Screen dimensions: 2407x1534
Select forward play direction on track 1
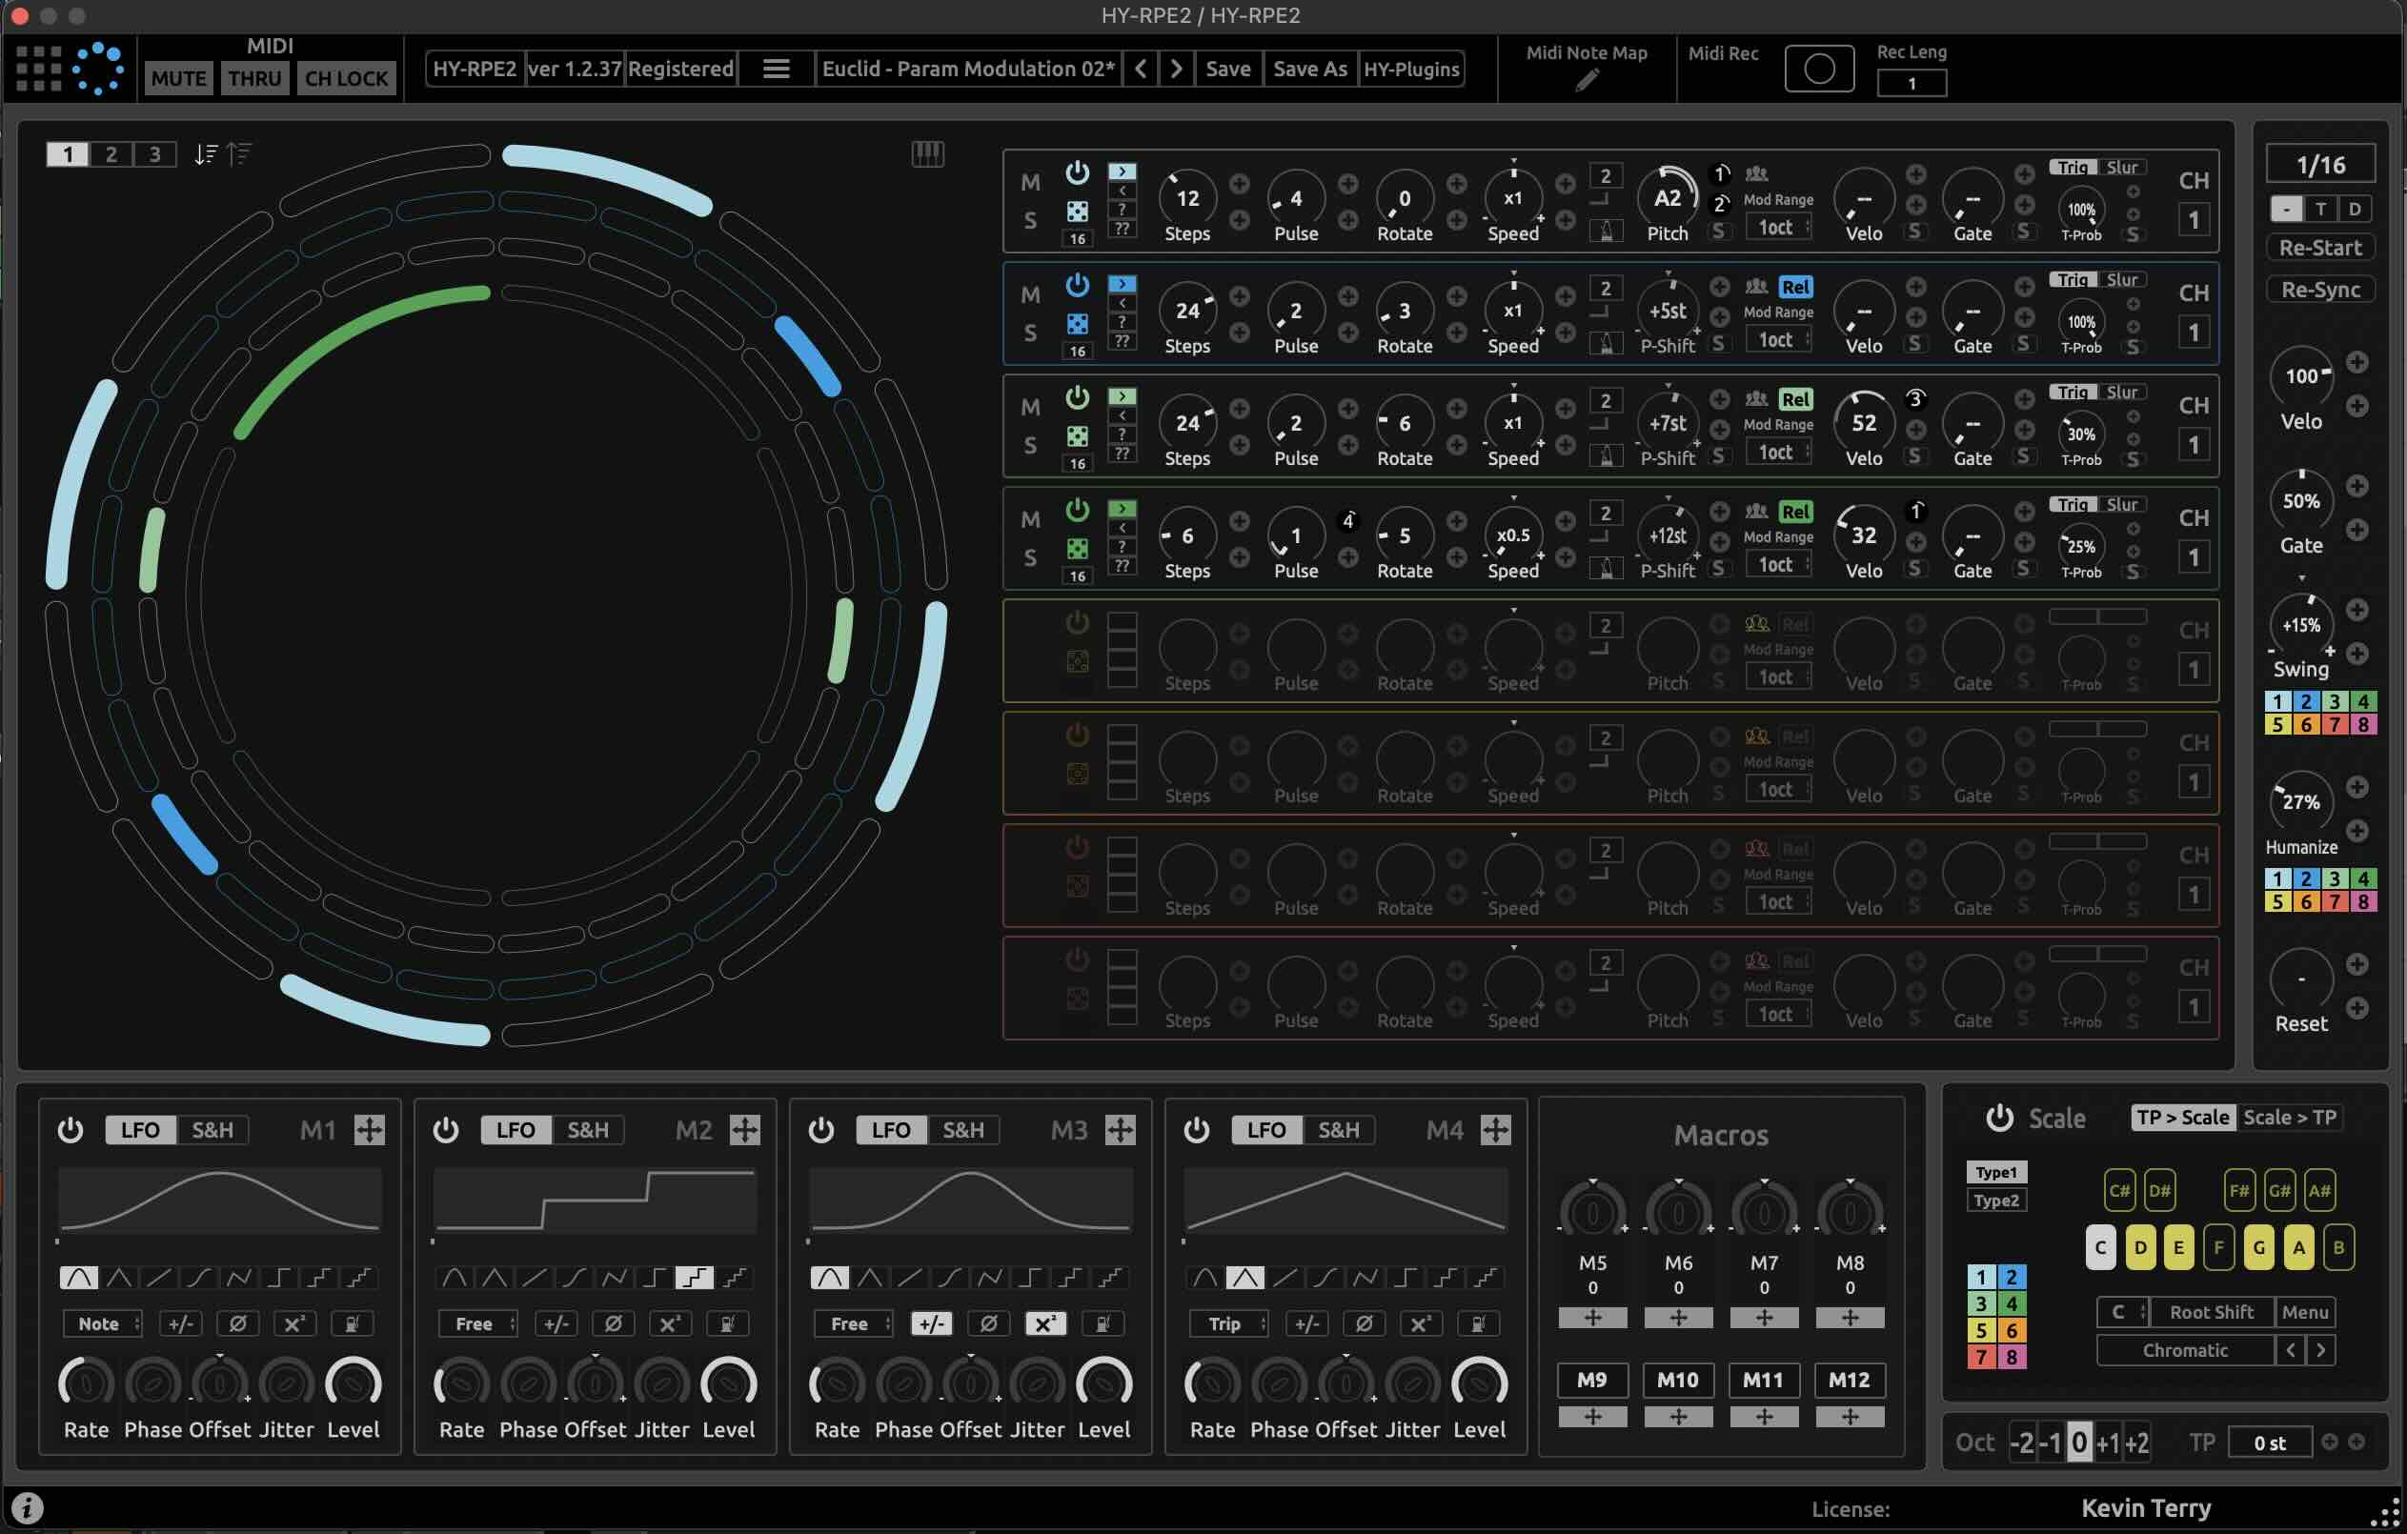(1122, 172)
